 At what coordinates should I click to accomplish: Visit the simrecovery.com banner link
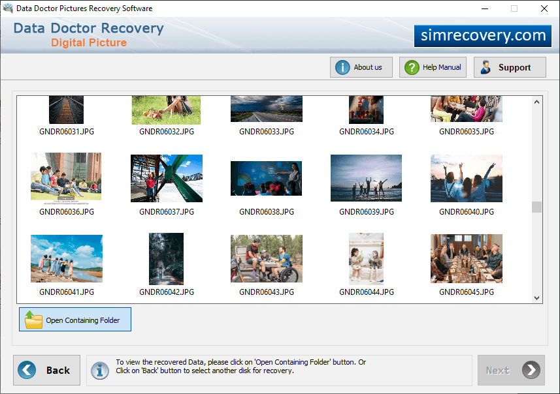click(483, 36)
